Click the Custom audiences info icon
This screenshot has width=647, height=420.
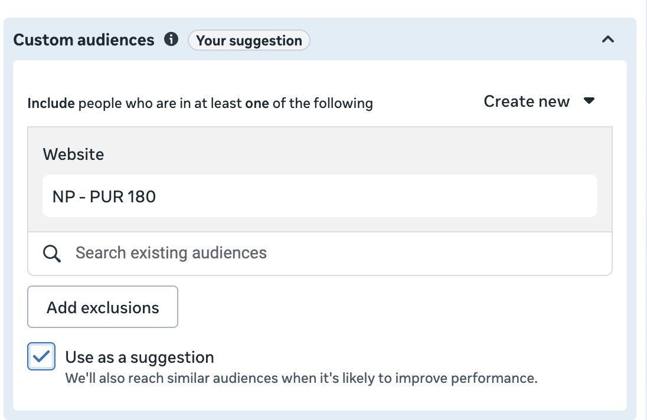[172, 40]
